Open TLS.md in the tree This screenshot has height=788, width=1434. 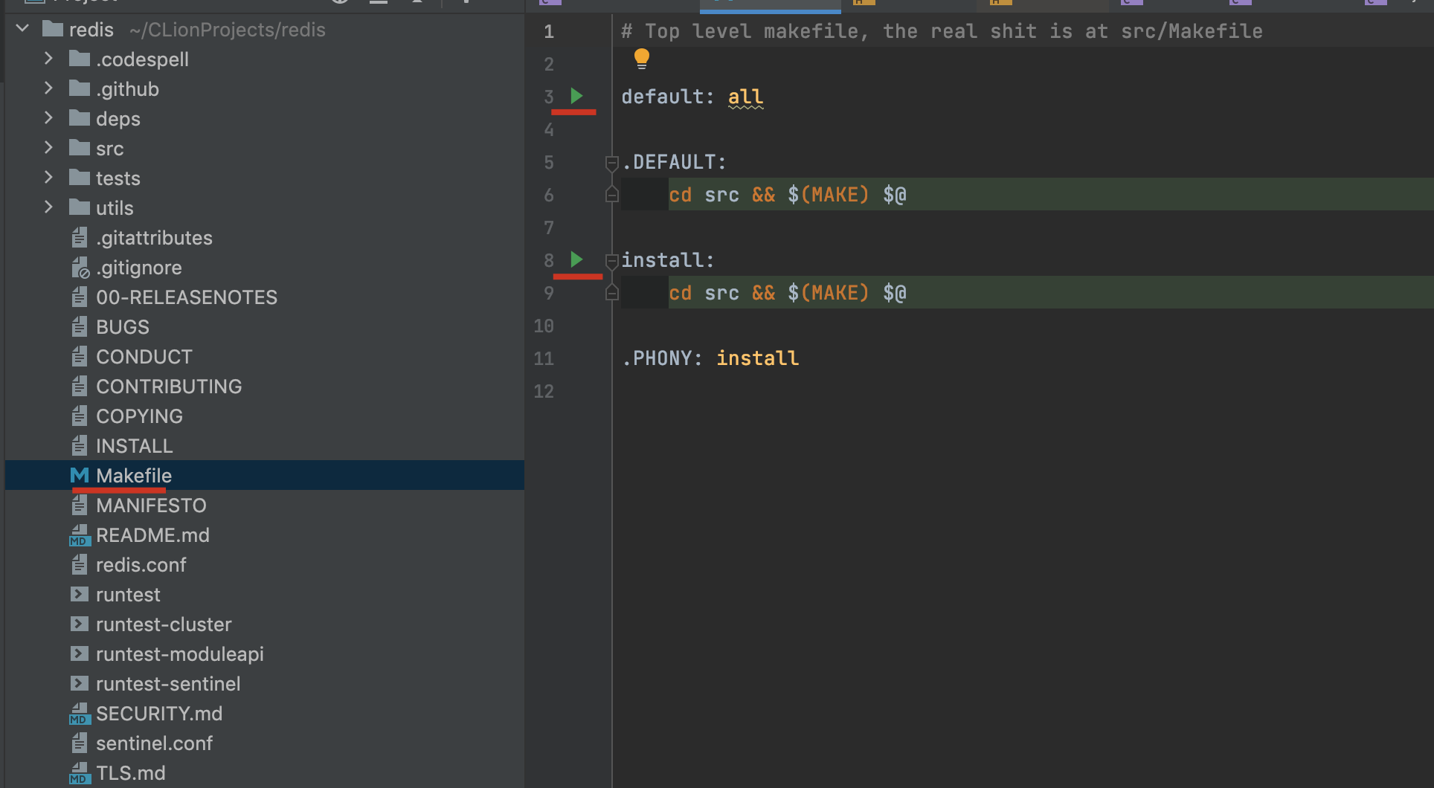coord(131,773)
